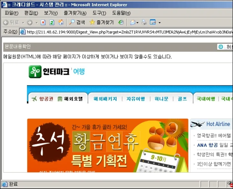Click the 허니문 navigation link
This screenshot has width=233, height=189.
click(x=161, y=99)
